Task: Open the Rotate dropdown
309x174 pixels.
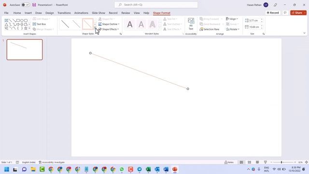Action: (233, 29)
